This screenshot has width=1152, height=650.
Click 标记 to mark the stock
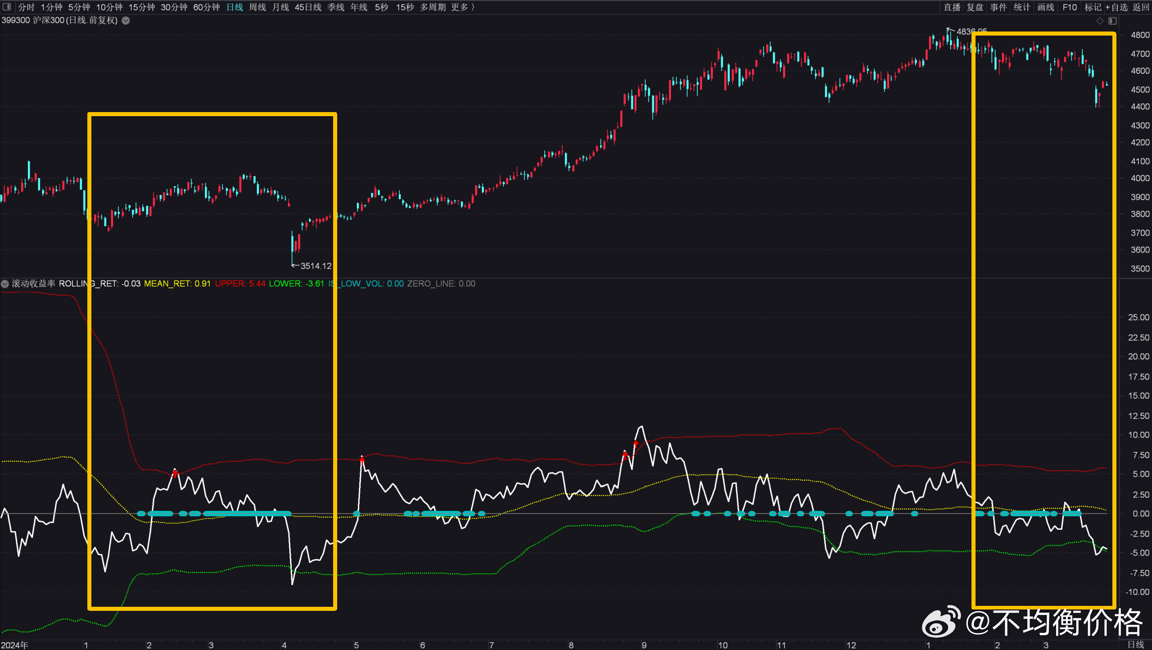point(1093,7)
